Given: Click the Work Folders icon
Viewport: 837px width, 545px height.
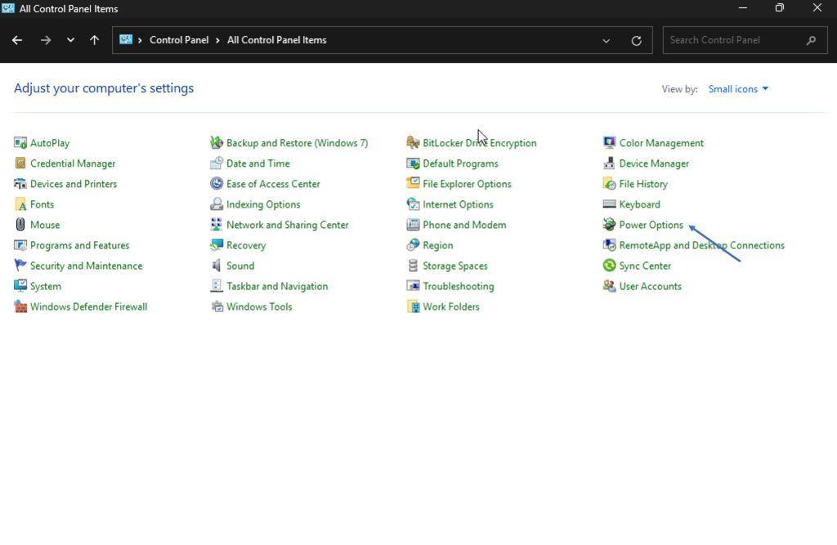Looking at the screenshot, I should point(413,306).
